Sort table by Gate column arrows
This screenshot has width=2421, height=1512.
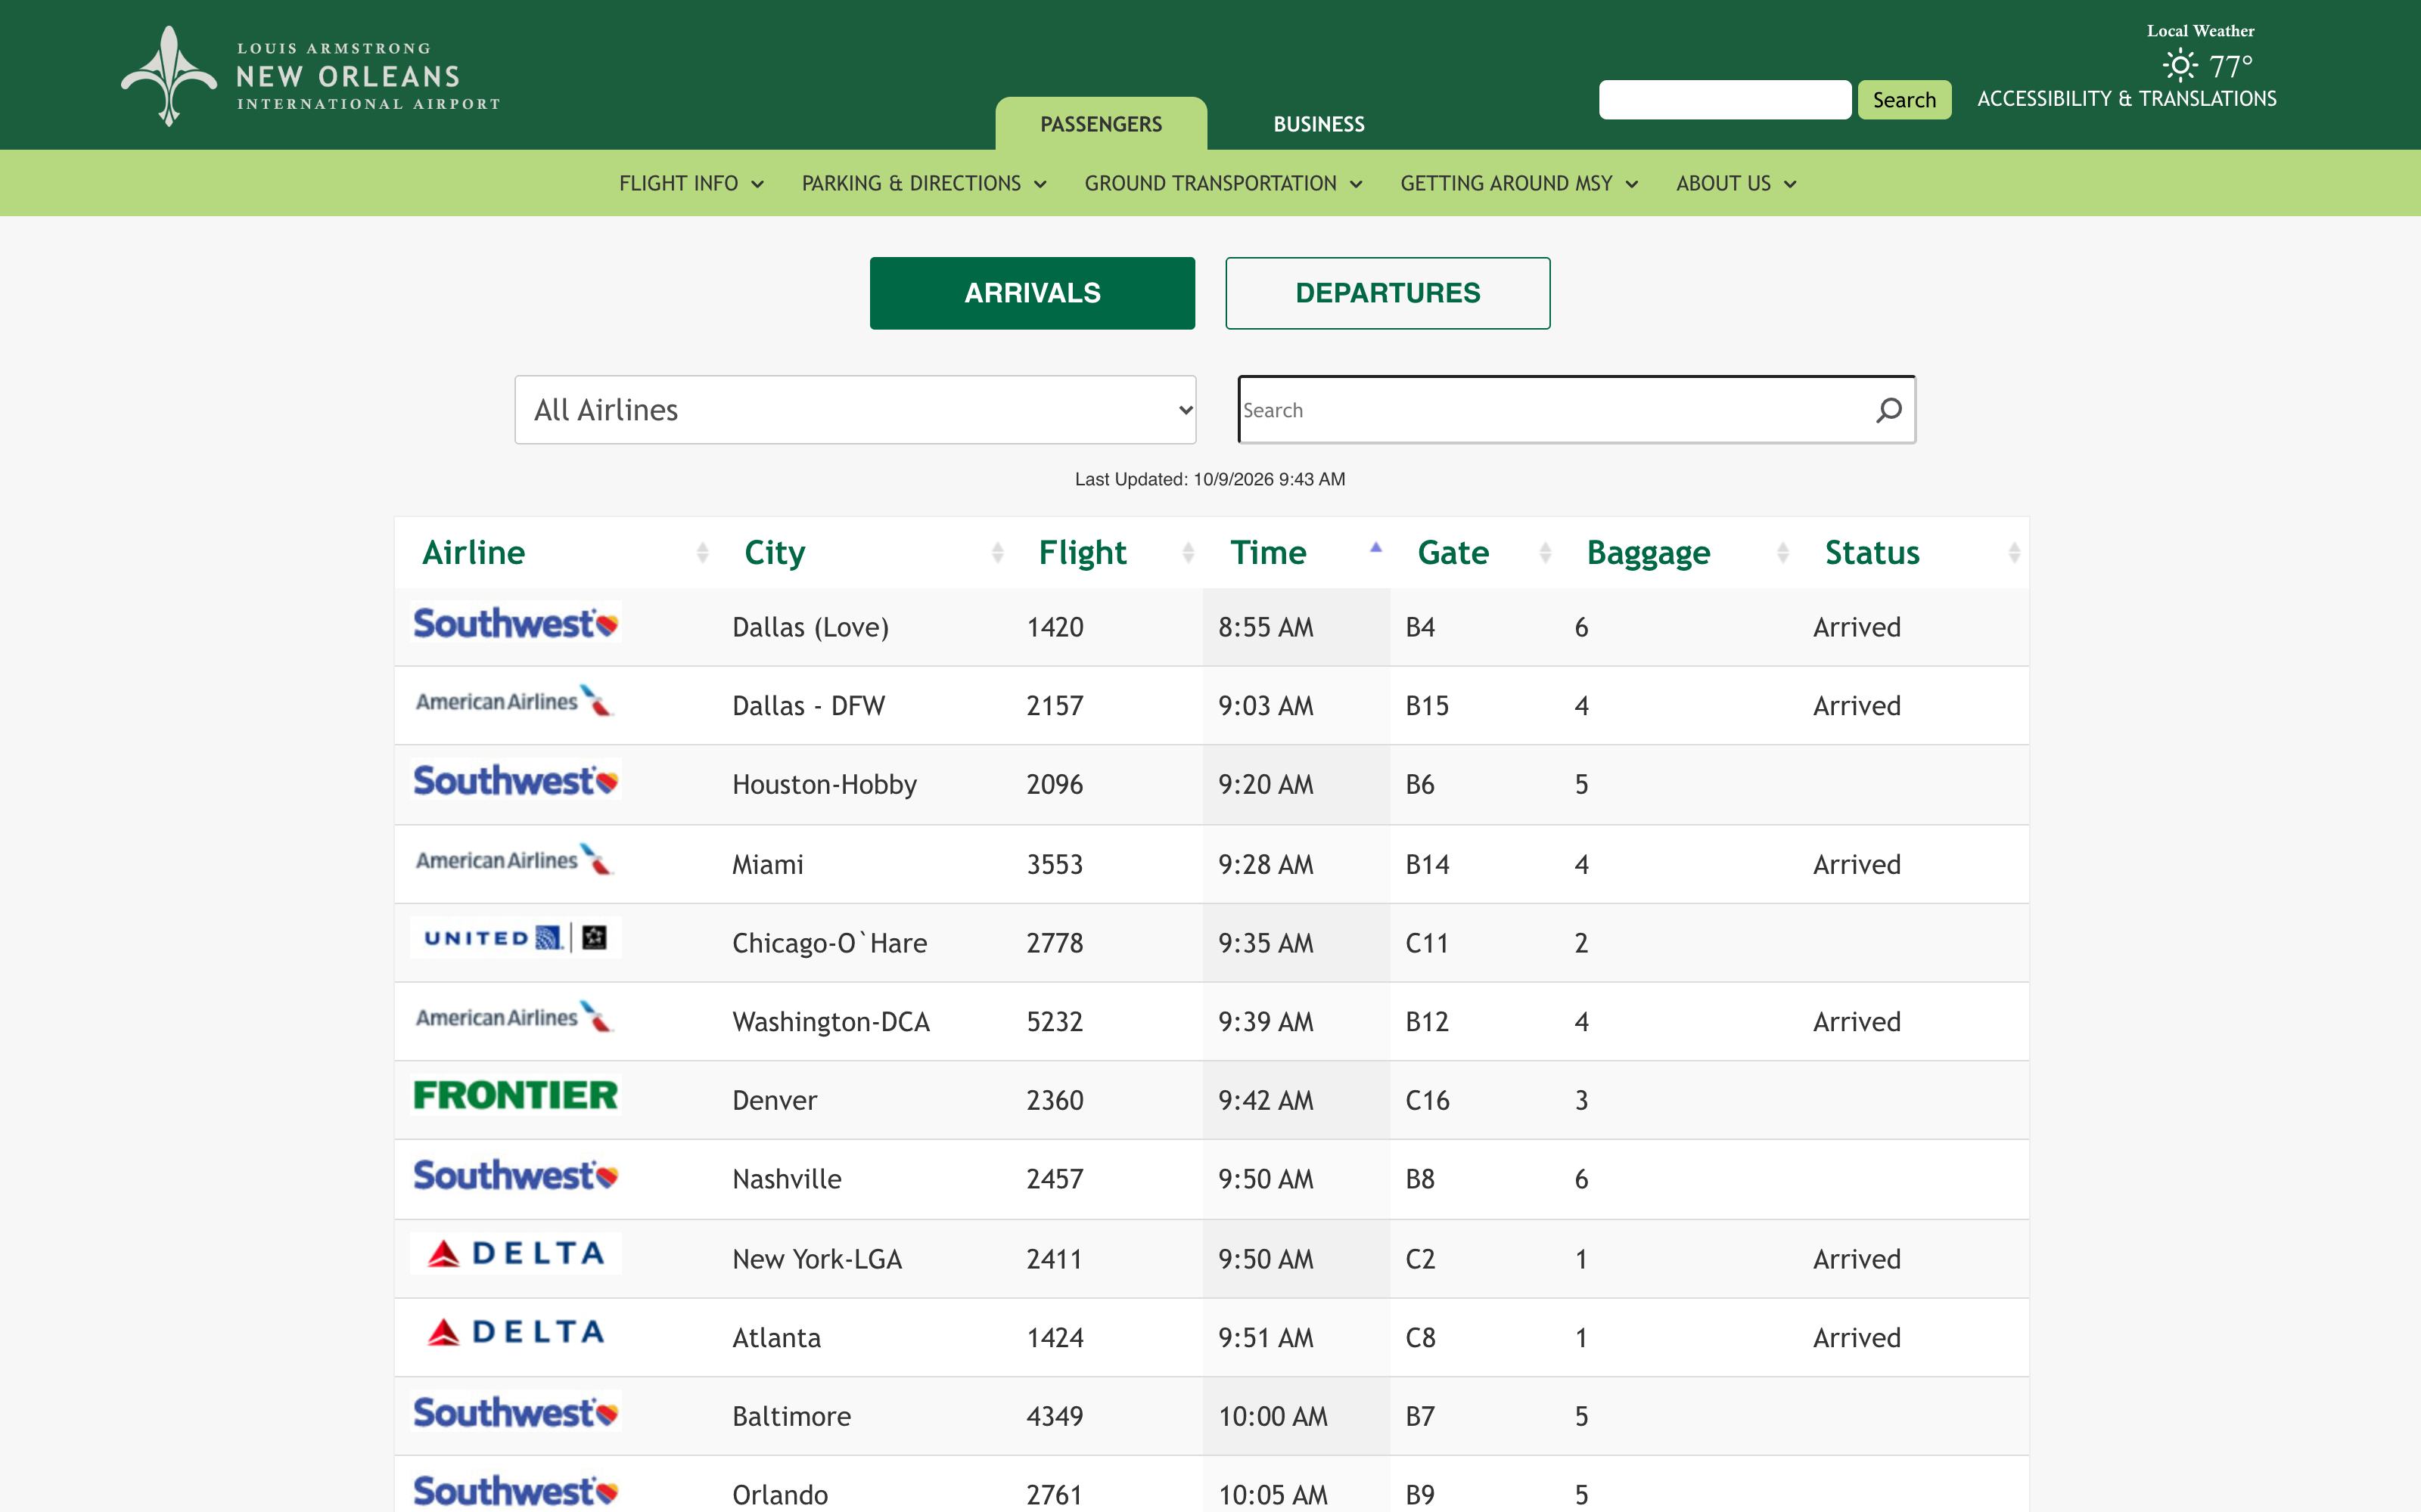1546,552
